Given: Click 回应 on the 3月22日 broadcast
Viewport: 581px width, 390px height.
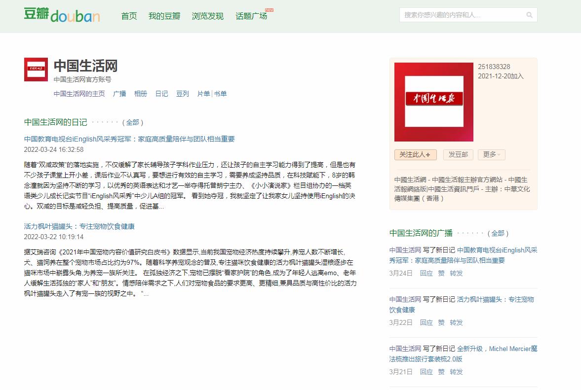Looking at the screenshot, I should 426,322.
